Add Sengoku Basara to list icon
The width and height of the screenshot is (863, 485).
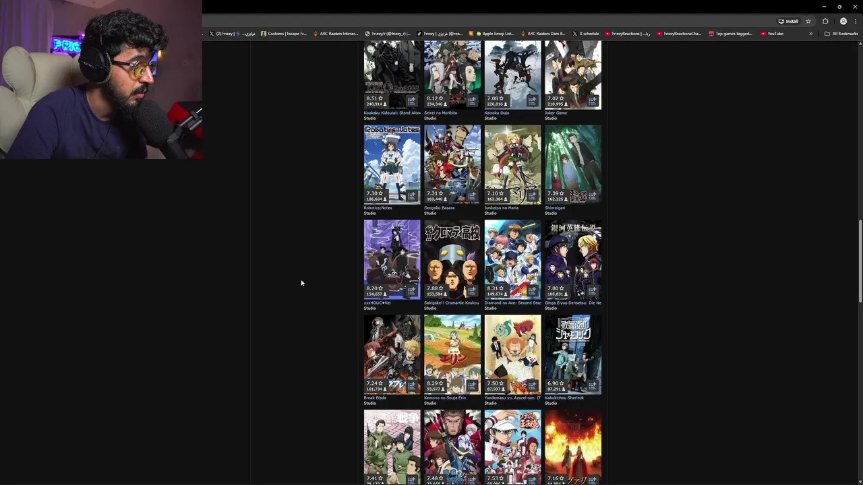pos(472,196)
